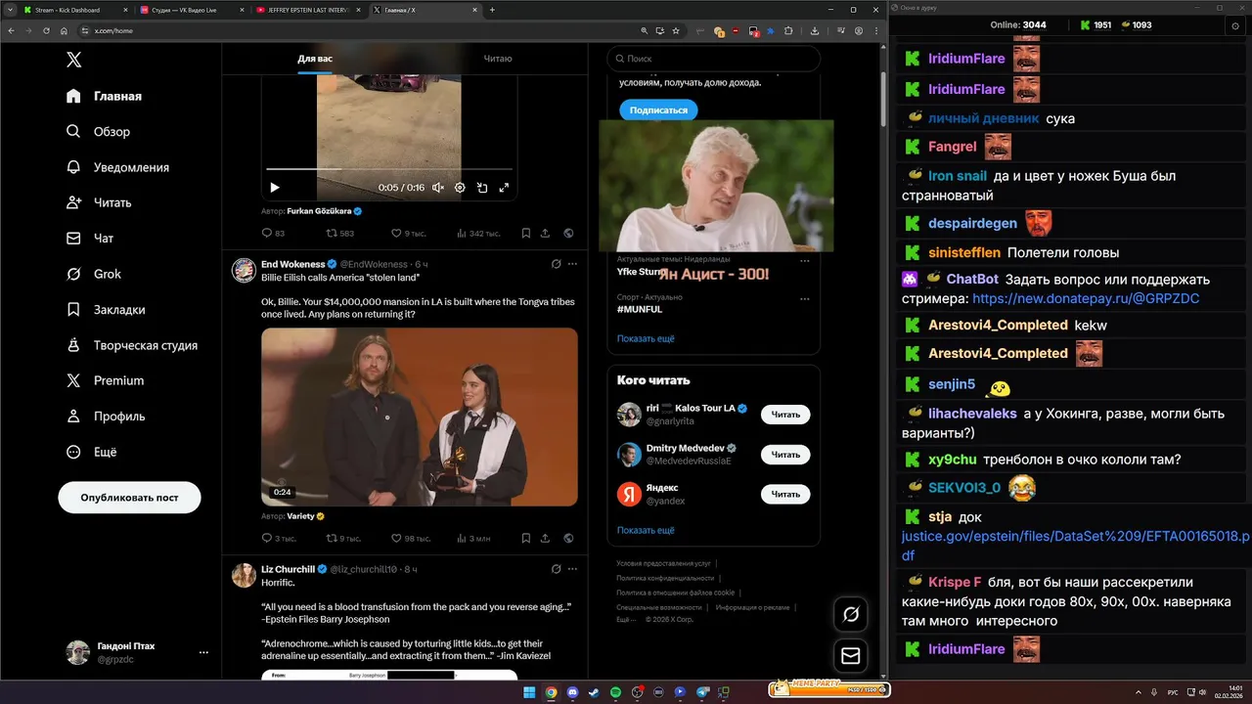Open End Wokeness profile avatar
This screenshot has height=704, width=1252.
244,270
